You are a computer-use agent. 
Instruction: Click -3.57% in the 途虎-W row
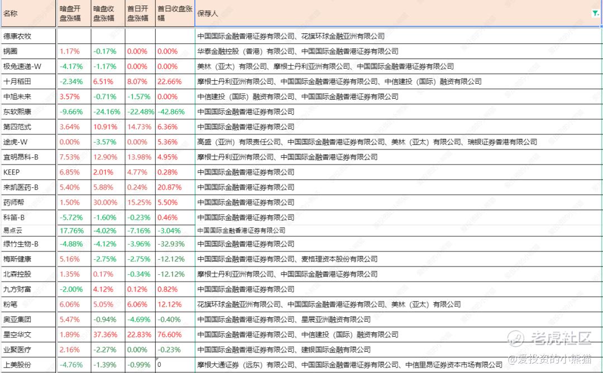[104, 142]
